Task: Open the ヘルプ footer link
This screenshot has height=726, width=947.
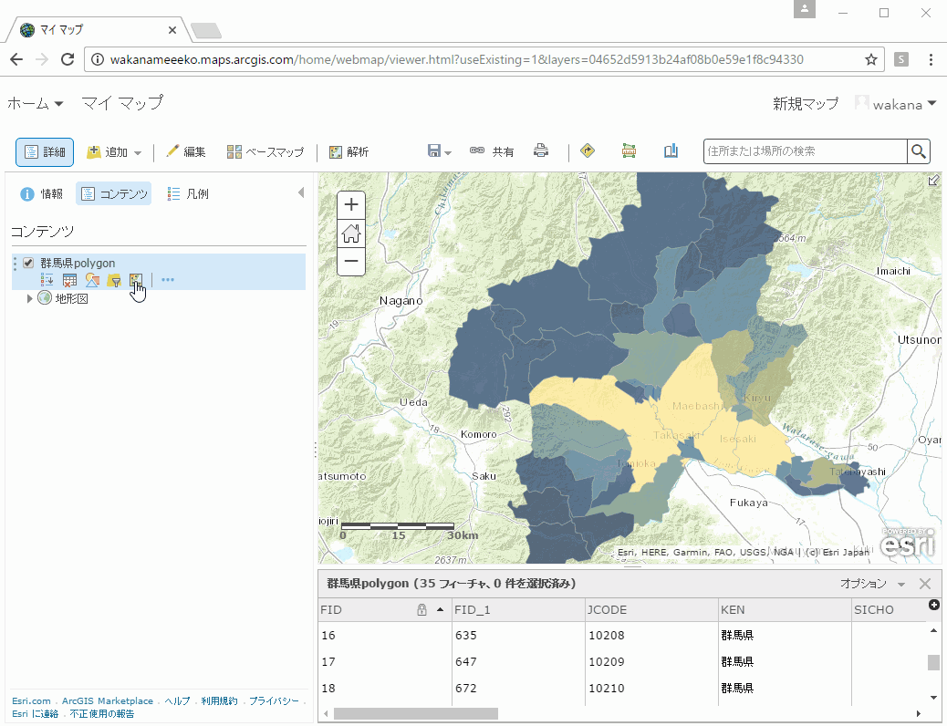Action: click(177, 700)
